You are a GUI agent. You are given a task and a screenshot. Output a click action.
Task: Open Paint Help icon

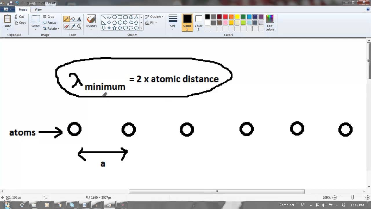[x=368, y=9]
